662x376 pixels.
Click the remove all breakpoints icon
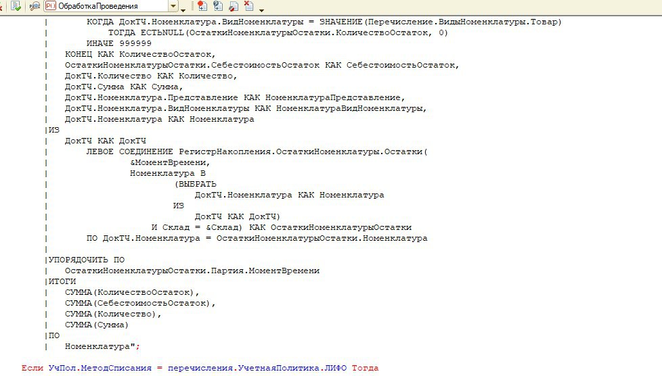[x=249, y=6]
